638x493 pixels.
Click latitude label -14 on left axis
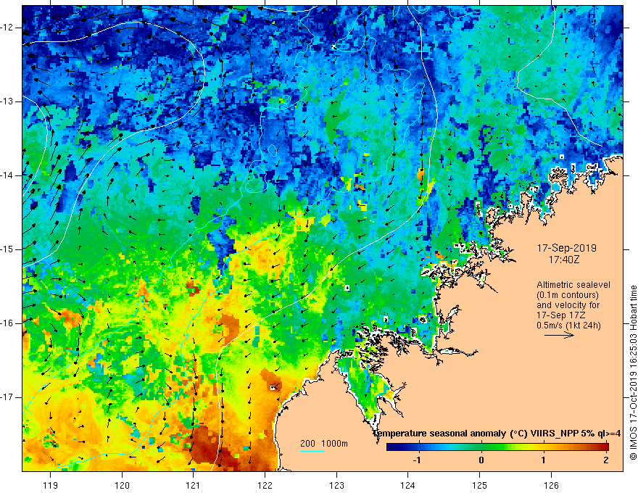pyautogui.click(x=7, y=175)
